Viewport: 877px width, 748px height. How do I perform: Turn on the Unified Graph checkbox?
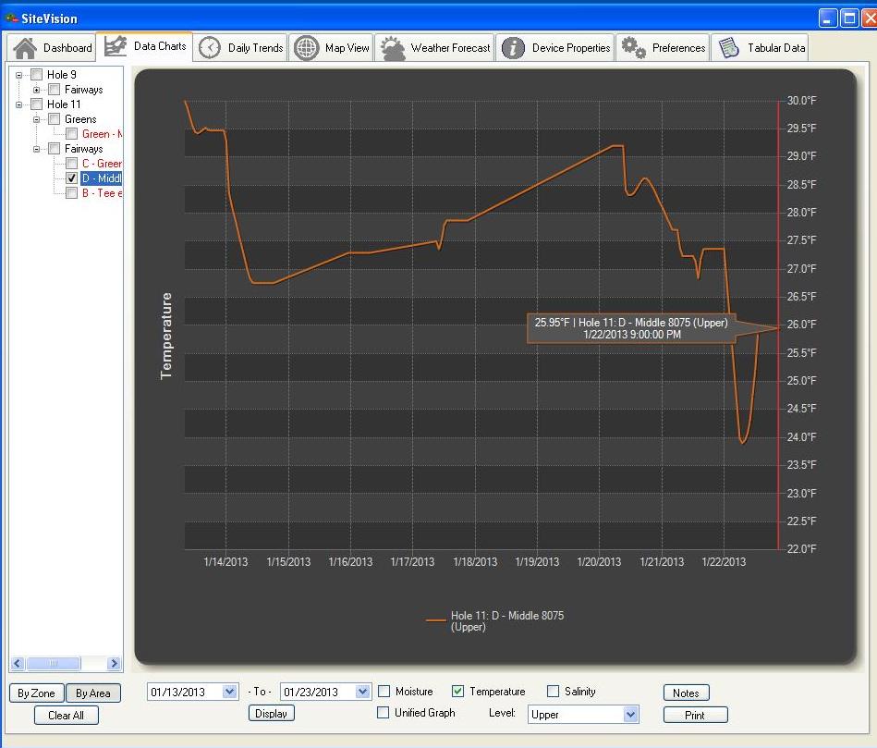point(384,713)
